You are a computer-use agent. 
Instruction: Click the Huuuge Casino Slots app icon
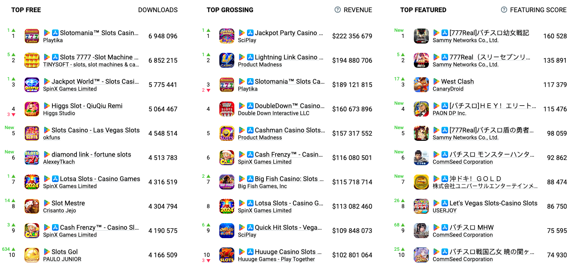click(x=227, y=255)
